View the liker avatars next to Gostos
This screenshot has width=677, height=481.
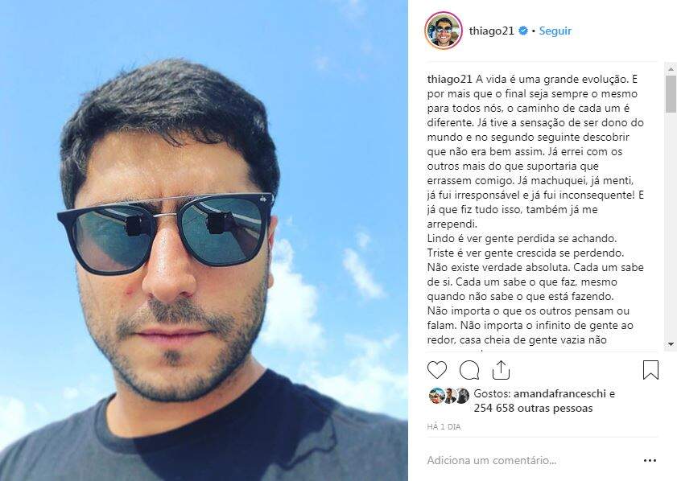(449, 396)
